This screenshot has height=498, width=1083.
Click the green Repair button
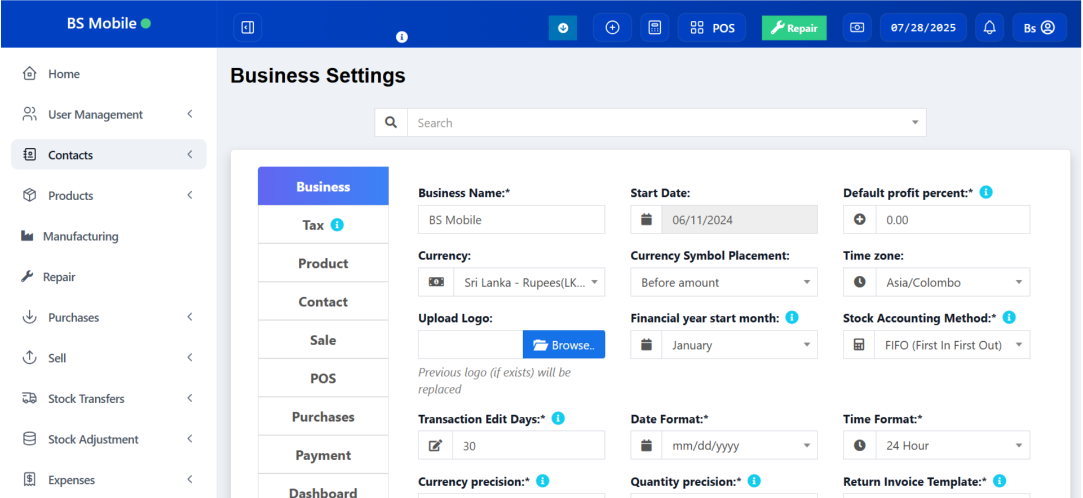794,28
